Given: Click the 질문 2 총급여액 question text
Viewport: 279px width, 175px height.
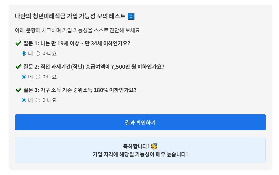Looking at the screenshot, I should coord(94,67).
